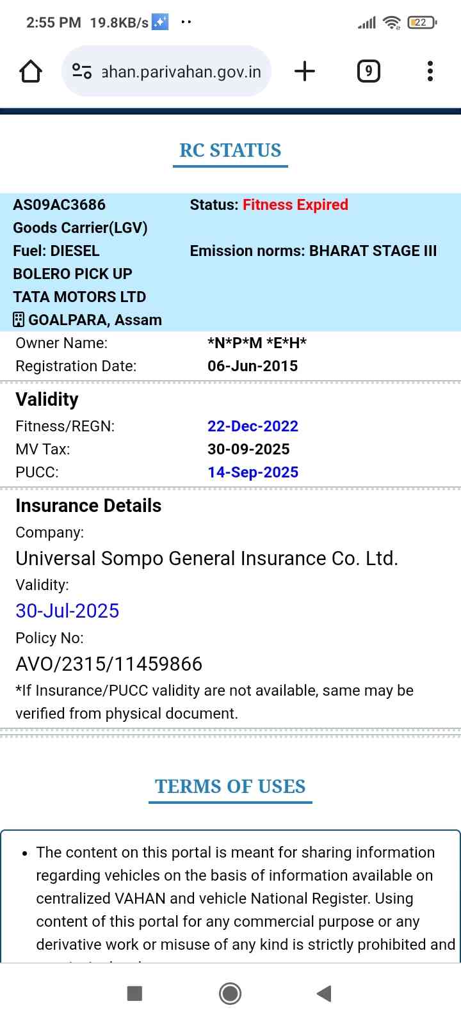Tap policy number AVO/2315/11459866
The height and width of the screenshot is (1024, 461).
click(x=109, y=664)
